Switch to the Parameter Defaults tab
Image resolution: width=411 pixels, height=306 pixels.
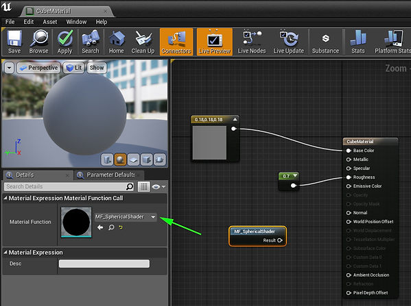point(110,175)
